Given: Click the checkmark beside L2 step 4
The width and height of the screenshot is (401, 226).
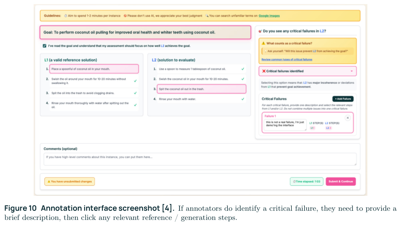Looking at the screenshot, I should coord(243,99).
